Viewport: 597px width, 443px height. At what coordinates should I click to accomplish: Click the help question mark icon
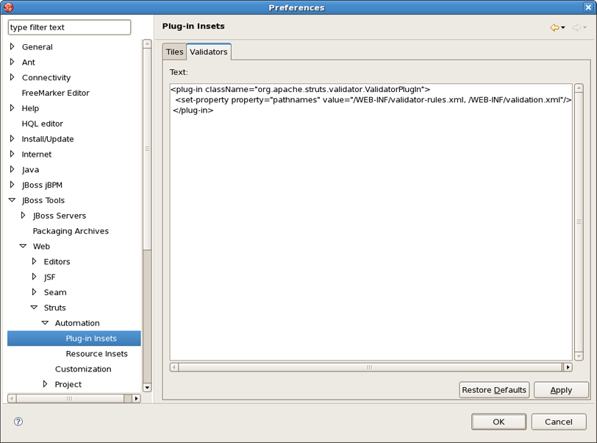[x=18, y=422]
